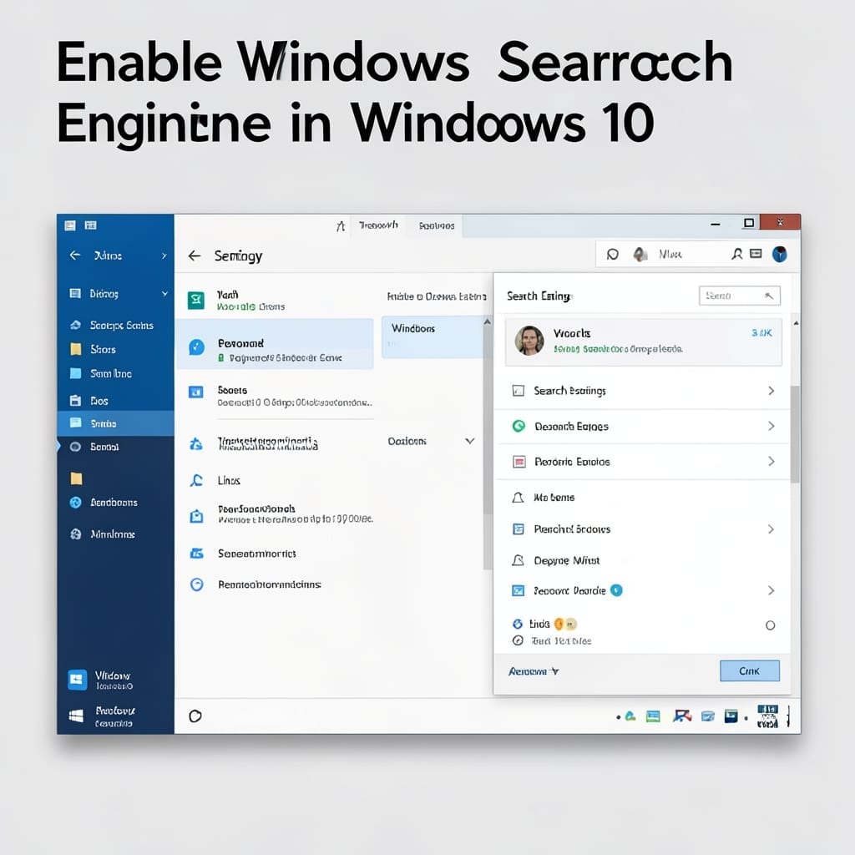The width and height of the screenshot is (855, 855).
Task: Click the blue icon beside Feooorc Deorcie
Action: pos(518,590)
